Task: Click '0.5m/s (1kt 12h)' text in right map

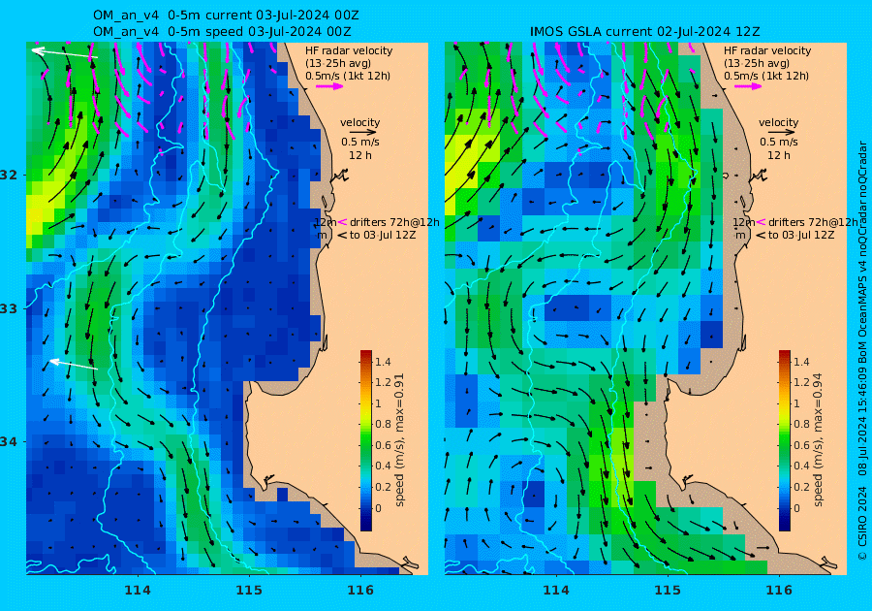Action: (766, 76)
